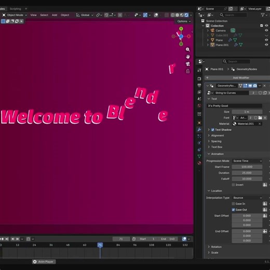Open the Progression Mode Scene Time dropdown
This screenshot has width=270, height=270.
[247, 161]
